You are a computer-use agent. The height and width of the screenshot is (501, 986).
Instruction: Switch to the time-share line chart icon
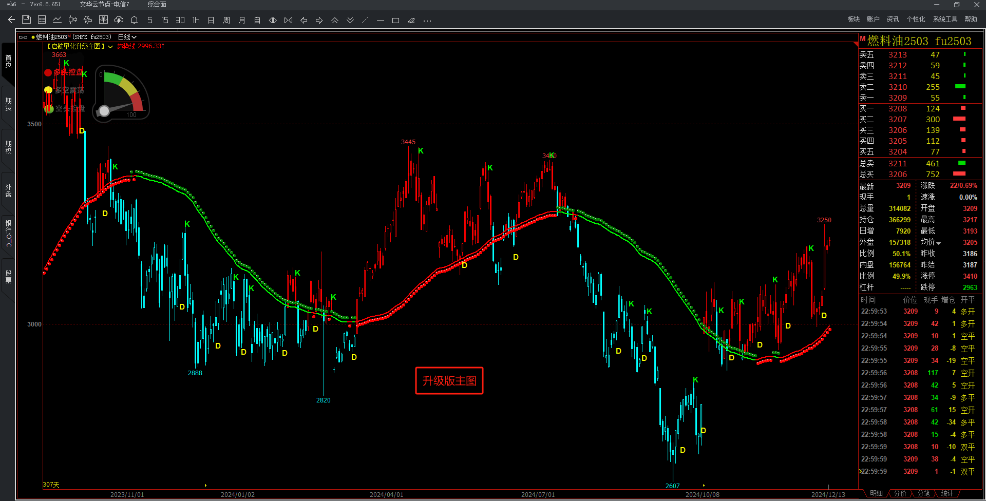(58, 20)
